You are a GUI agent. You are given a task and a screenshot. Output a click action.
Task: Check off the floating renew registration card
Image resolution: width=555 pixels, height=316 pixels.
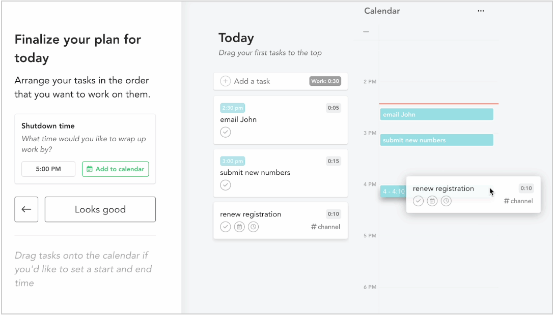click(x=418, y=201)
